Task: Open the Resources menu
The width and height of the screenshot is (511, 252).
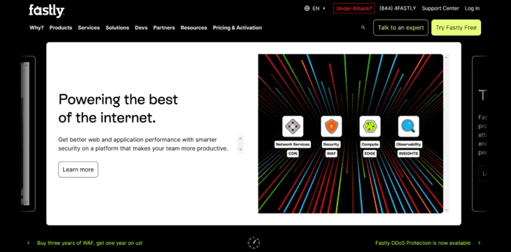Action: 194,28
